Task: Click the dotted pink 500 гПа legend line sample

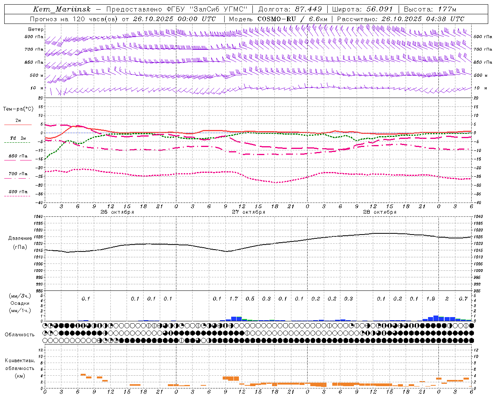Action: (x=17, y=196)
